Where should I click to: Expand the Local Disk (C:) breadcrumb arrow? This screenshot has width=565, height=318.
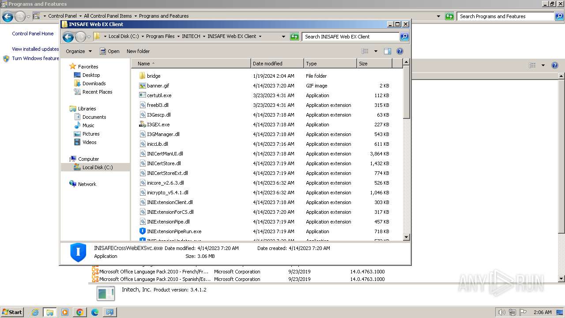[143, 37]
